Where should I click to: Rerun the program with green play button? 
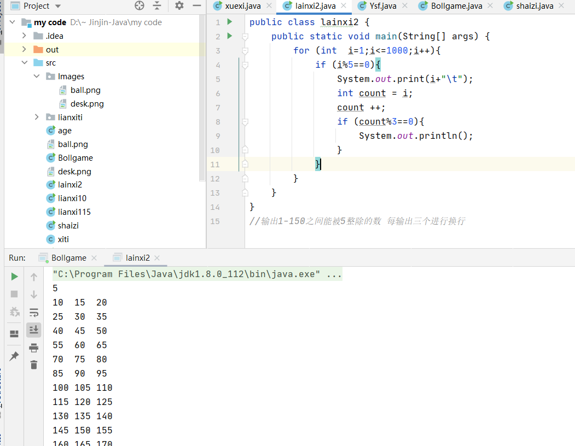click(14, 277)
